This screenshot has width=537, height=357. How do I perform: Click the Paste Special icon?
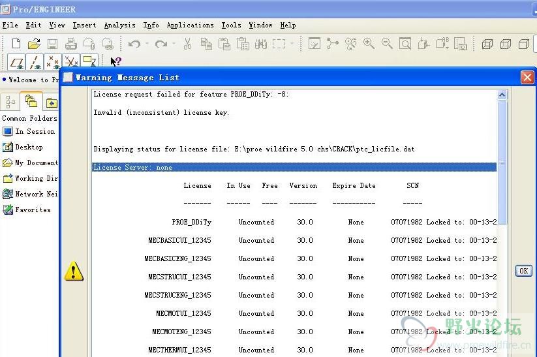[243, 44]
